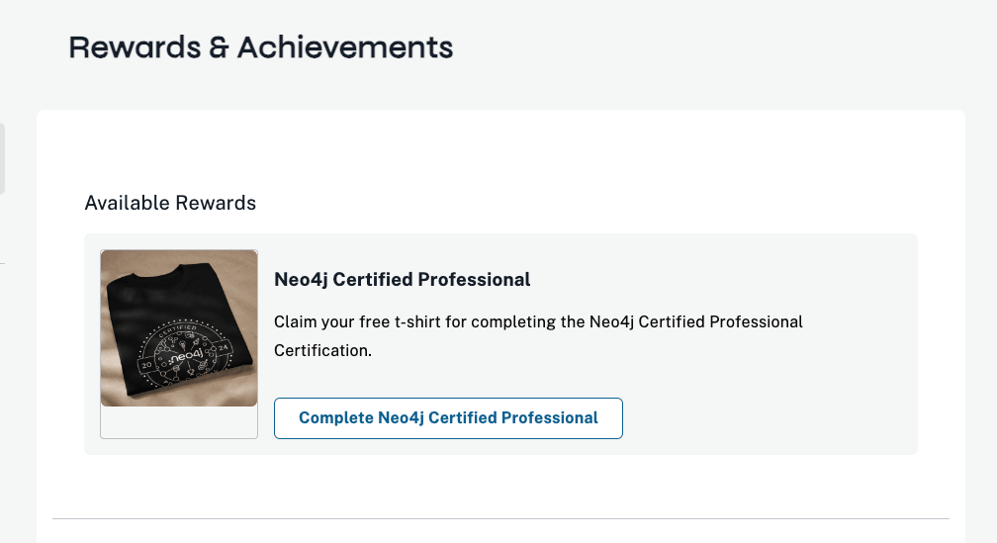Image resolution: width=997 pixels, height=543 pixels.
Task: Open the black t-shirt reward thumbnail
Action: click(179, 328)
